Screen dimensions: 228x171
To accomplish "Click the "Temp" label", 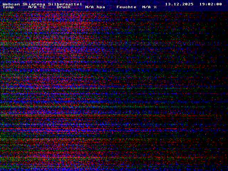I will point(8,7).
